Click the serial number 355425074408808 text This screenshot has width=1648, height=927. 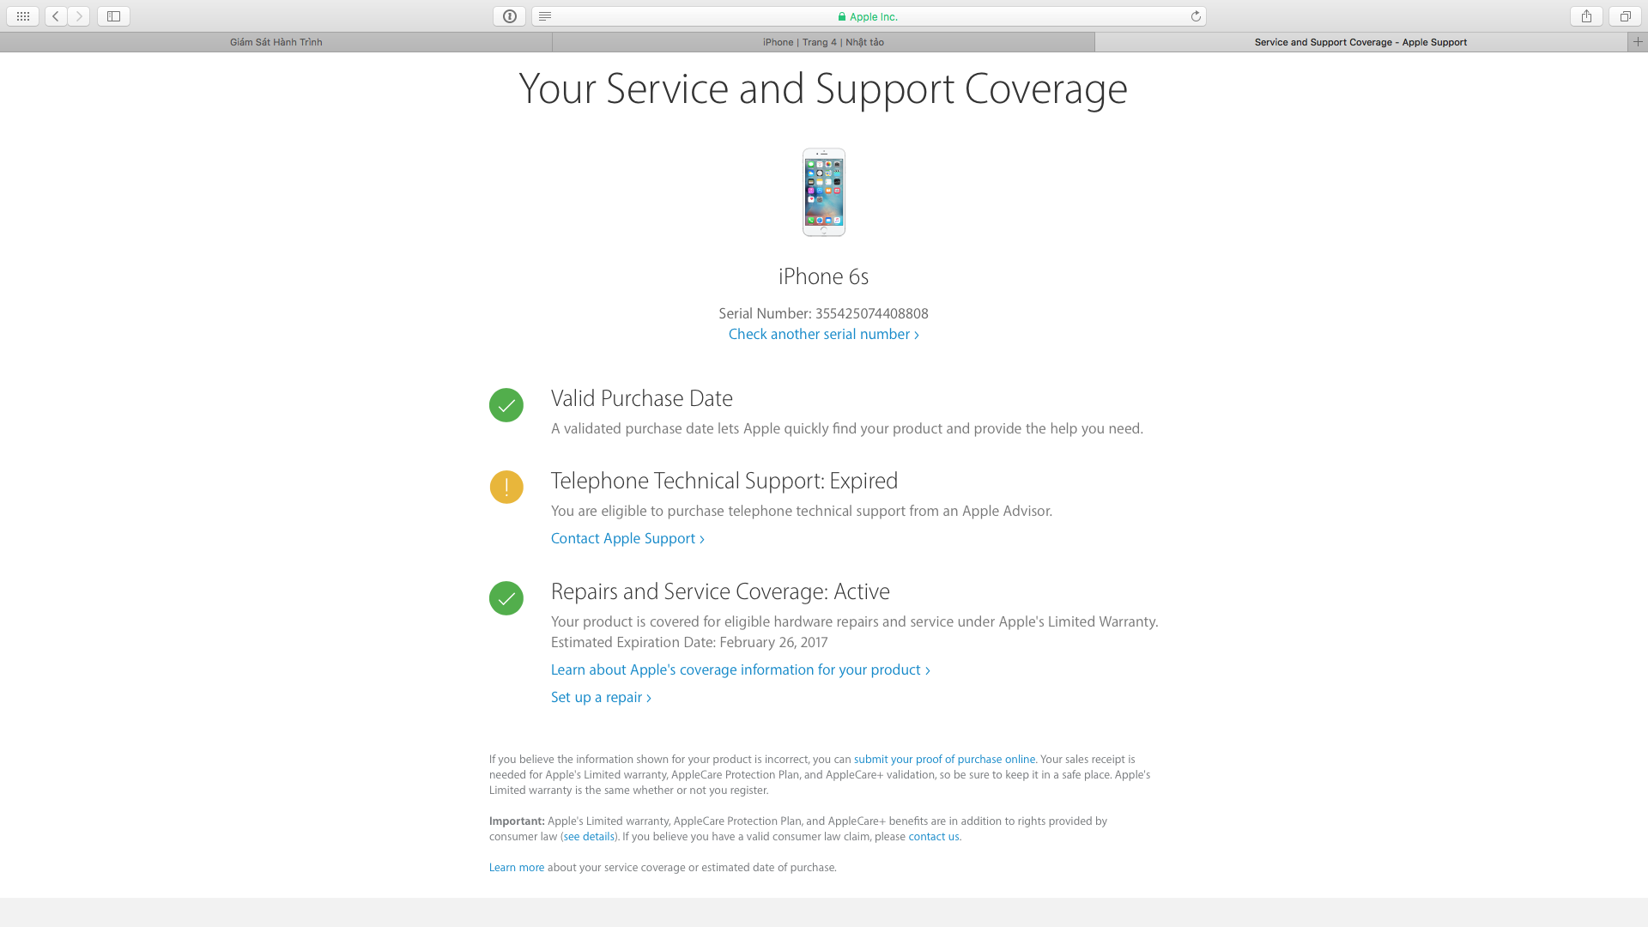coord(872,314)
